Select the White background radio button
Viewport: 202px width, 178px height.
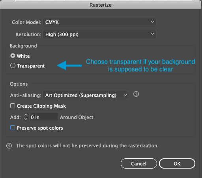tap(13, 56)
